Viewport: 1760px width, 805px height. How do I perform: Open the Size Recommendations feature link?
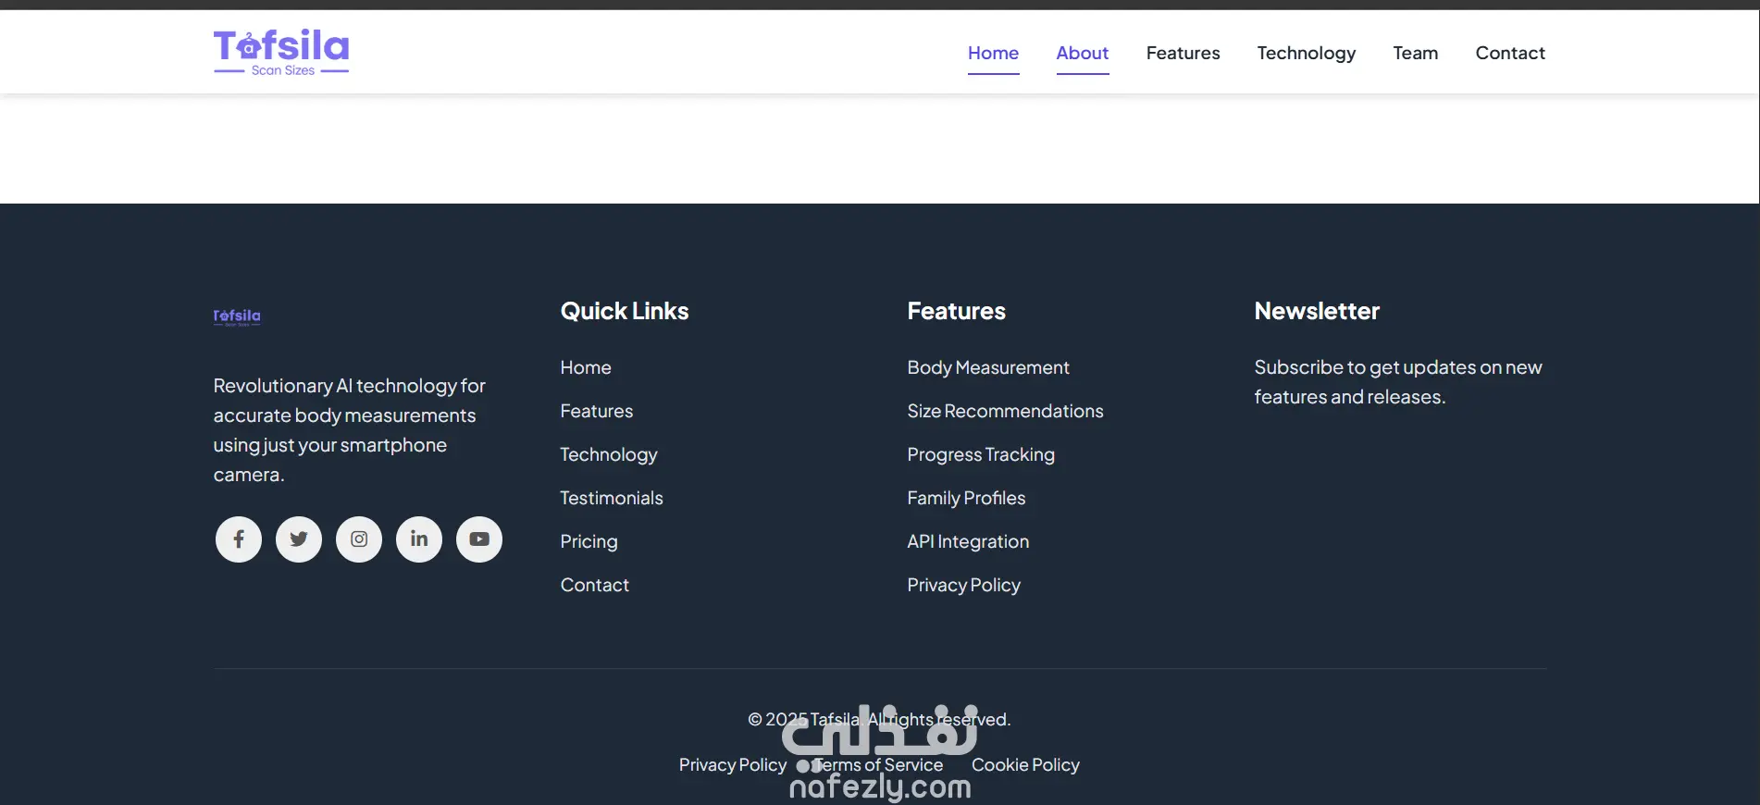[1005, 411]
